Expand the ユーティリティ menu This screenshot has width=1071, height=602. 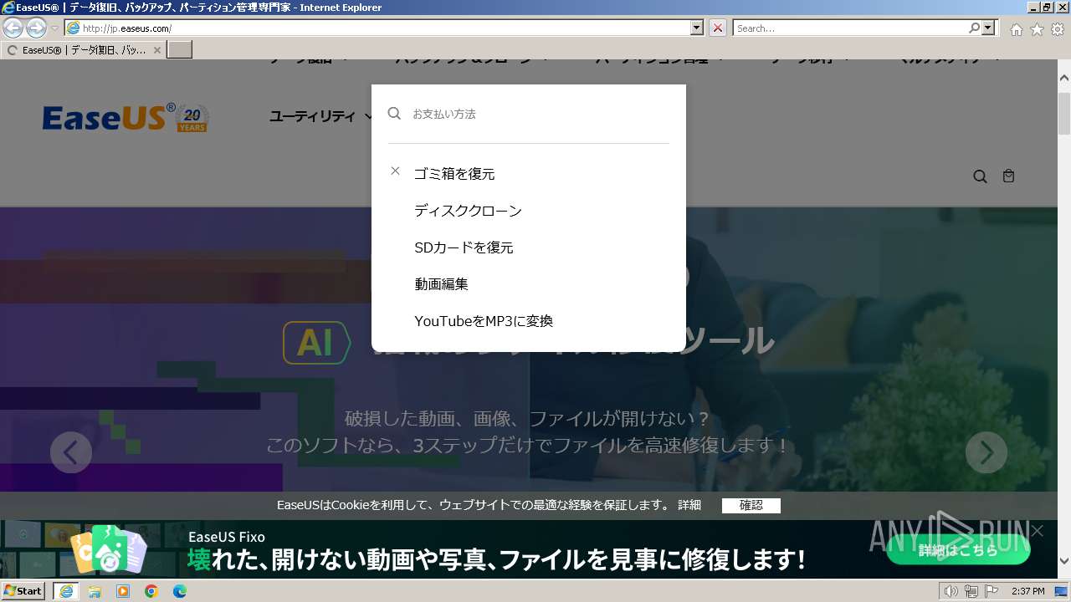pyautogui.click(x=321, y=116)
